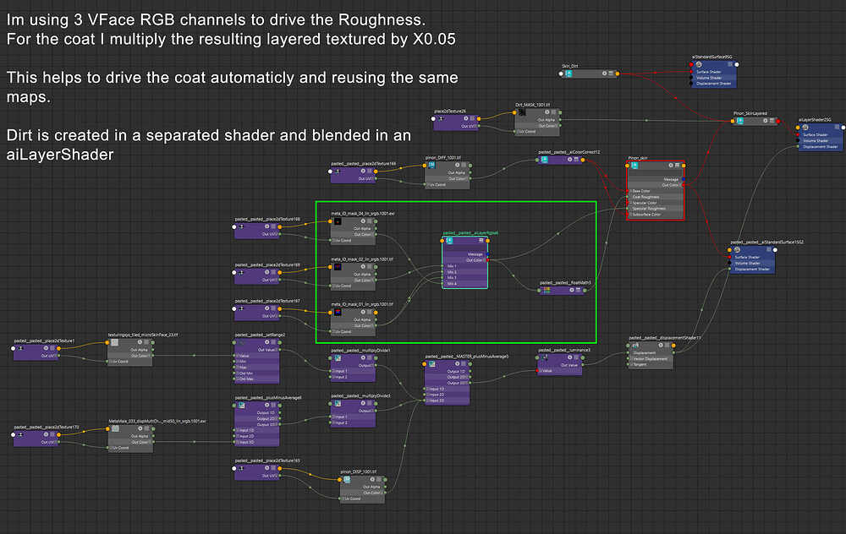The image size is (846, 534).
Task: Click the pinon_DISP_1001.tif file node icon
Action: pyautogui.click(x=348, y=479)
